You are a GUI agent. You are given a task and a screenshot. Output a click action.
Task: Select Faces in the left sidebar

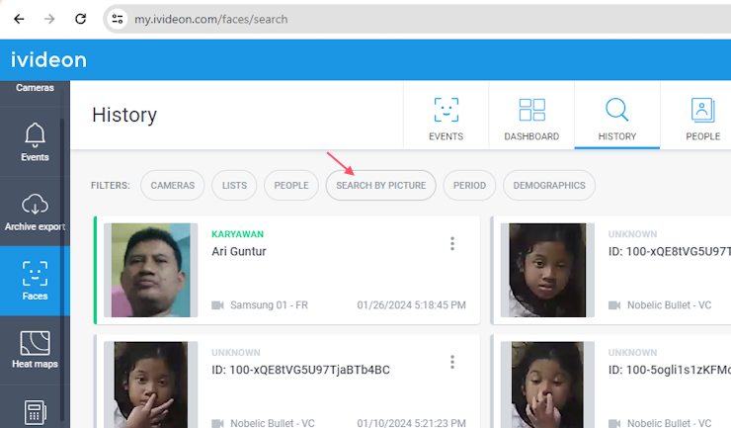[35, 281]
